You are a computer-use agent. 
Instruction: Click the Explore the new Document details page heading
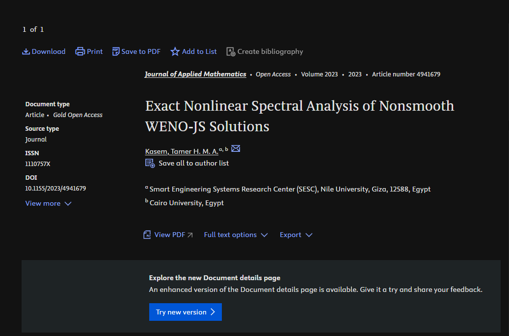(x=214, y=278)
